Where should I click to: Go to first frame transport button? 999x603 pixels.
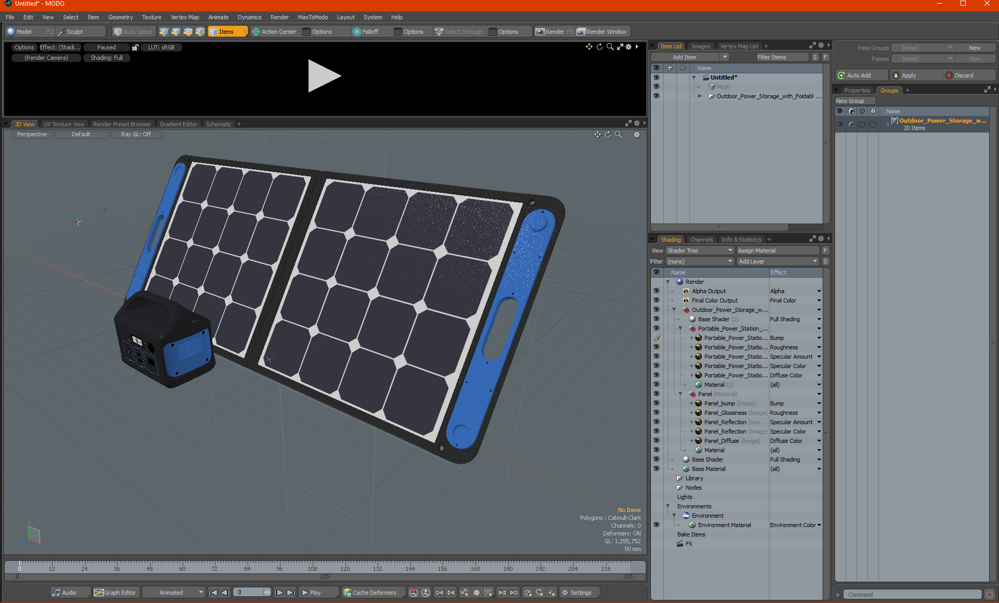coord(213,593)
